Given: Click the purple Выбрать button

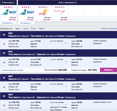Looking at the screenshot, I should (x=109, y=70).
